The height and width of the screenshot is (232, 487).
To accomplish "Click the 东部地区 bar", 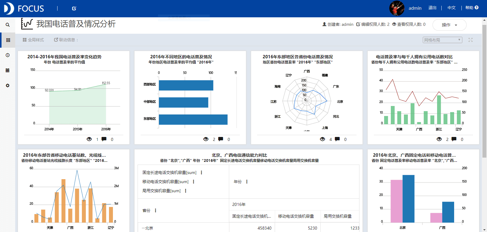I will [193, 120].
